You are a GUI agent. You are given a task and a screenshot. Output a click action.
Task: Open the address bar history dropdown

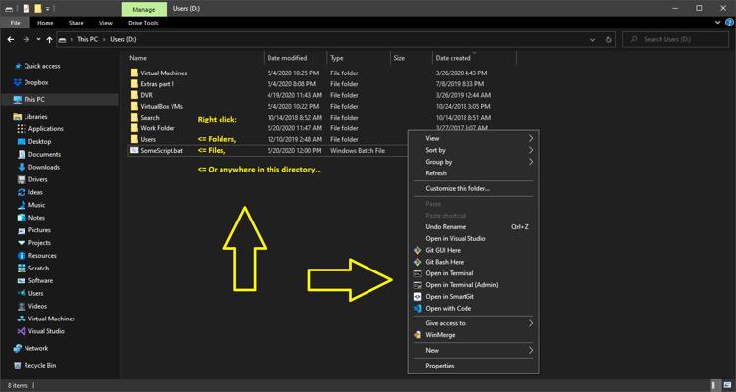593,40
